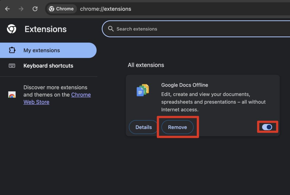Open Keyboard shortcuts from the sidebar
290x195 pixels.
point(48,66)
